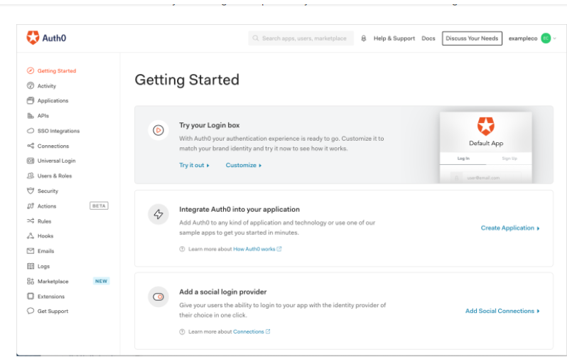Click the social login provider toggle icon
This screenshot has height=357, width=567.
pos(158,297)
